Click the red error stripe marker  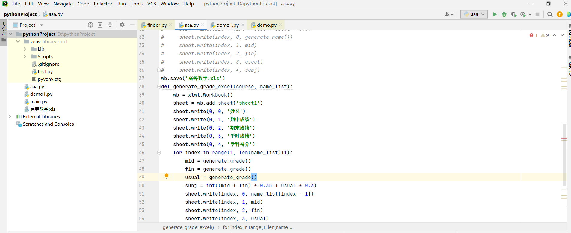(x=564, y=138)
